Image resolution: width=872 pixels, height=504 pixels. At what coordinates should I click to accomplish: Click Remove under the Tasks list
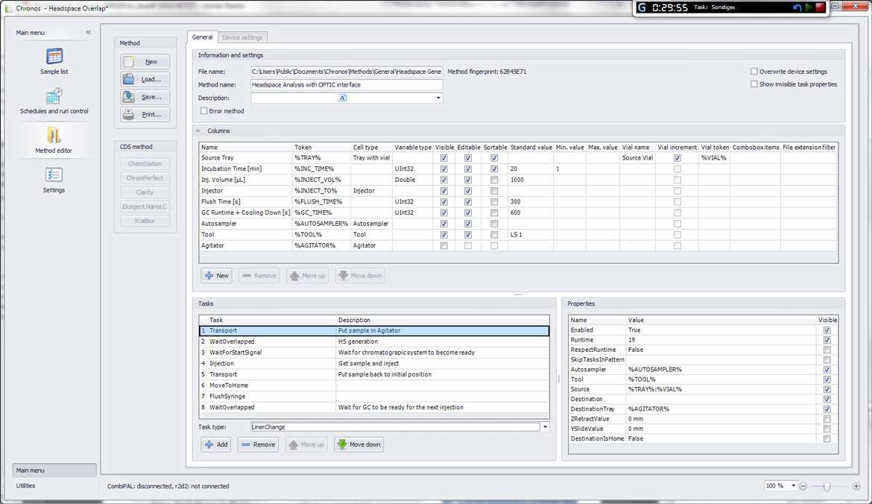coord(258,444)
